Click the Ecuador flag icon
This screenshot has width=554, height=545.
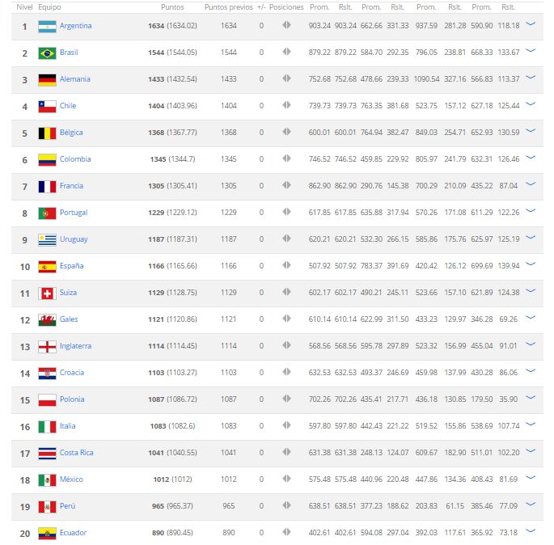click(x=47, y=534)
